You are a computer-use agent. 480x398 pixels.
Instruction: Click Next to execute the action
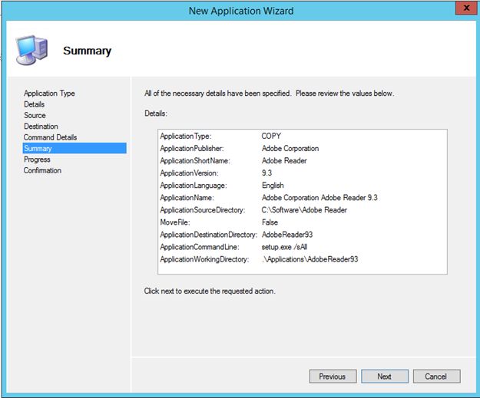[x=384, y=377]
